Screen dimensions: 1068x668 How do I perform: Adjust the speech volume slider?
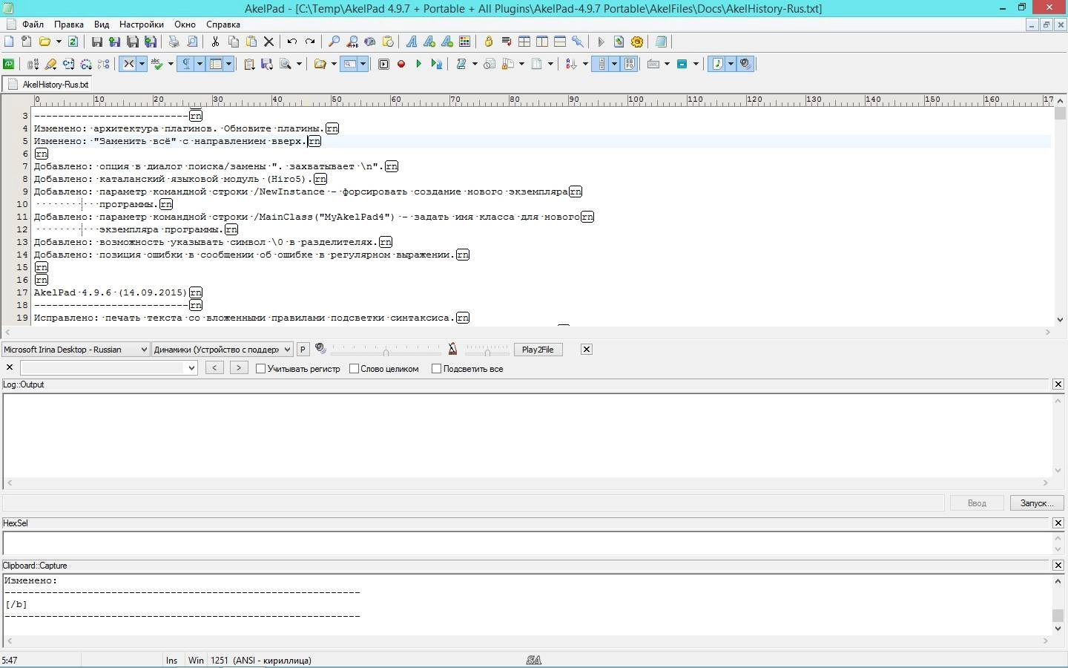pos(386,350)
